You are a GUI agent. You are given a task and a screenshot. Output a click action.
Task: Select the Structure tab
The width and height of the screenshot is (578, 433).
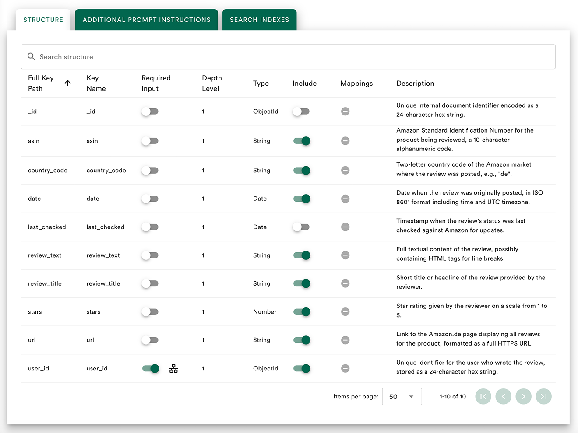43,20
